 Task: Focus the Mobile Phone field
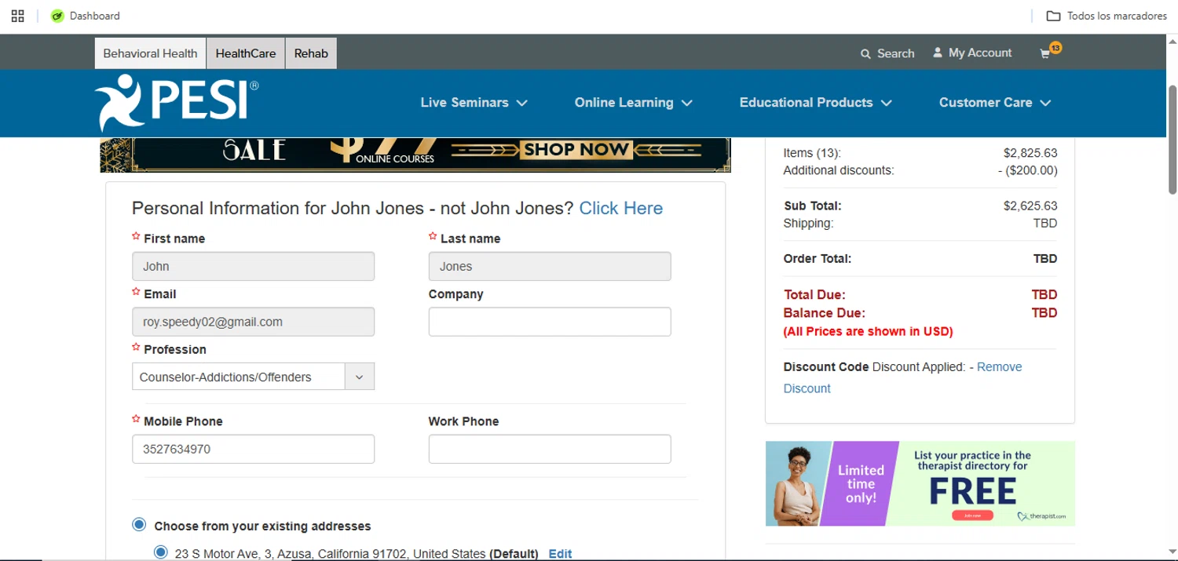pos(253,449)
